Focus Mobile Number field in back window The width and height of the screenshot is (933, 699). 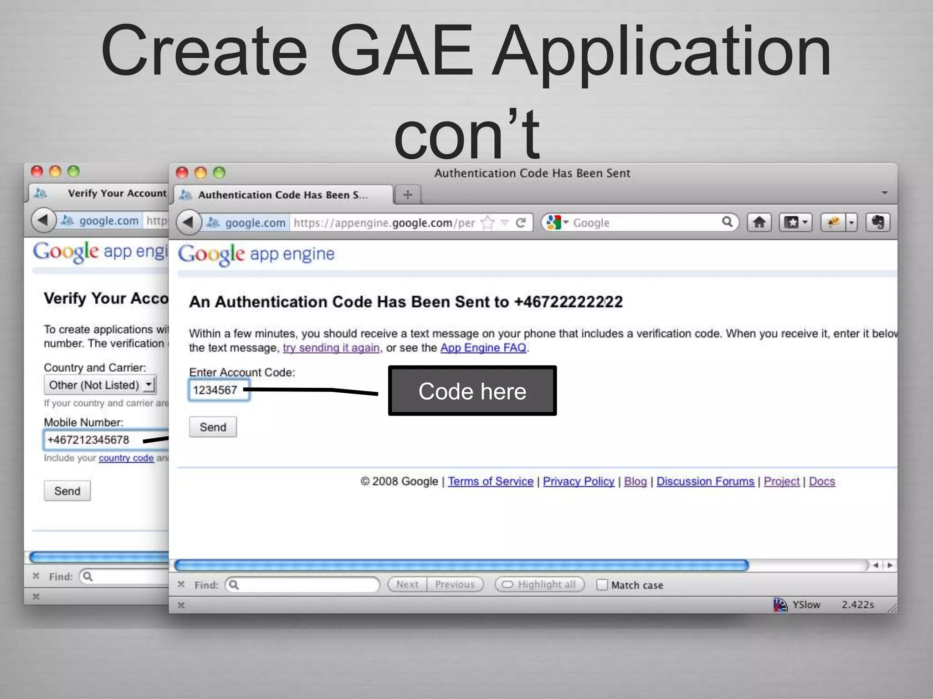(x=107, y=440)
